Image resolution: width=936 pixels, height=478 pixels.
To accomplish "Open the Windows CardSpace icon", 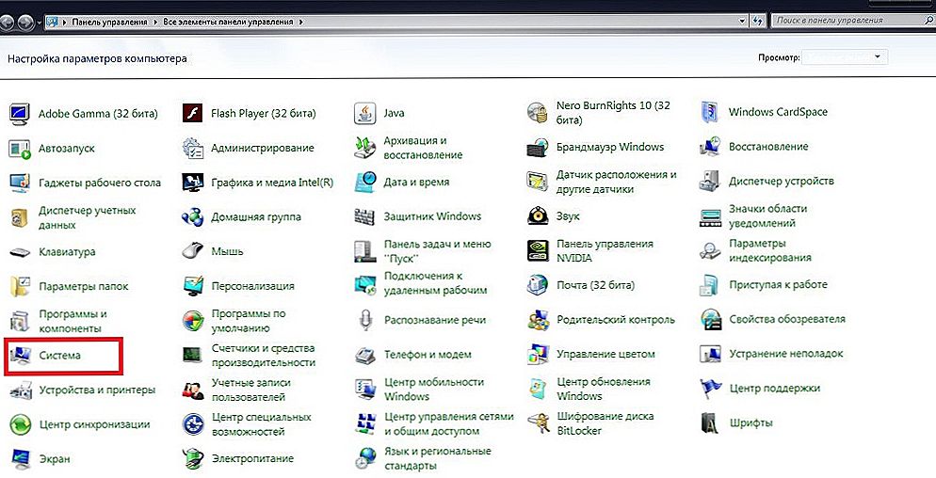I will (710, 112).
